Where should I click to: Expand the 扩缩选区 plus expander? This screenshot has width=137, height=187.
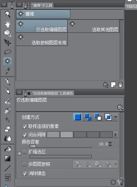point(19,154)
